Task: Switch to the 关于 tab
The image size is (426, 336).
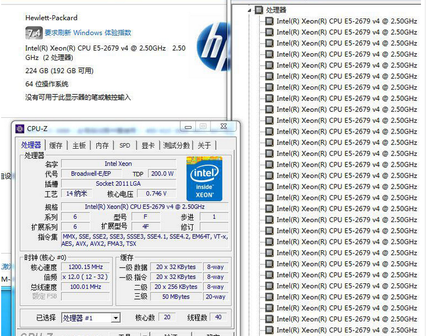Action: [204, 145]
